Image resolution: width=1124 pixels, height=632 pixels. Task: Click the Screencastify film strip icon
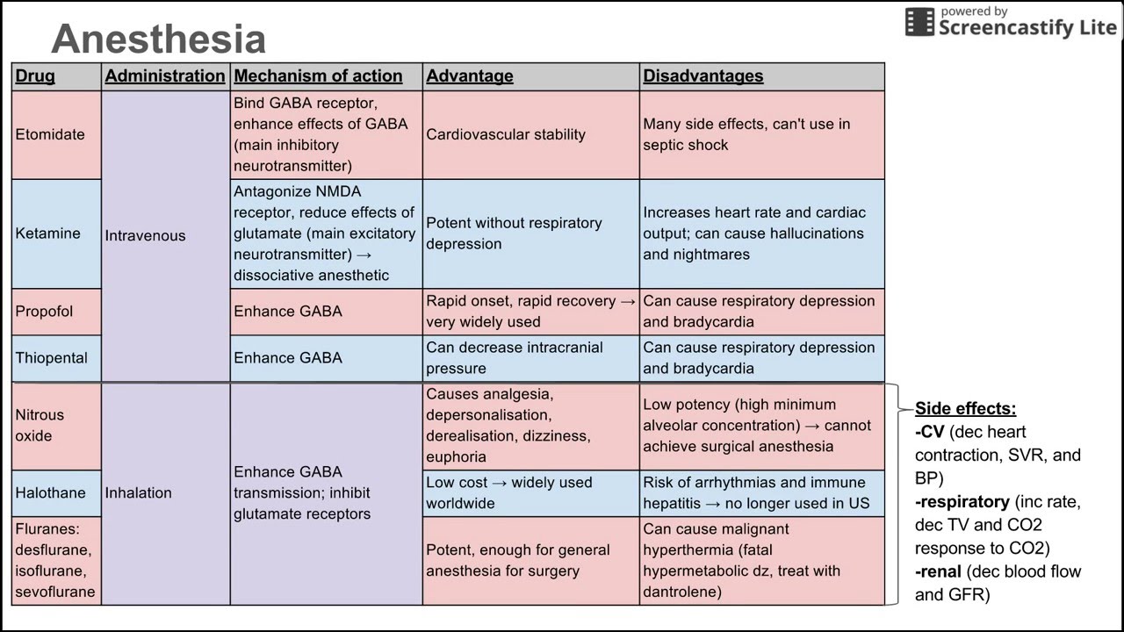point(919,22)
